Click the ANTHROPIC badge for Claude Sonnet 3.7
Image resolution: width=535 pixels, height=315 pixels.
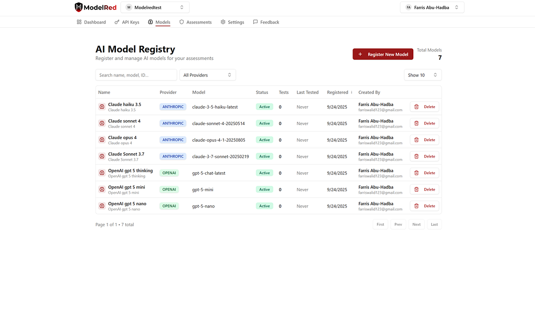173,156
